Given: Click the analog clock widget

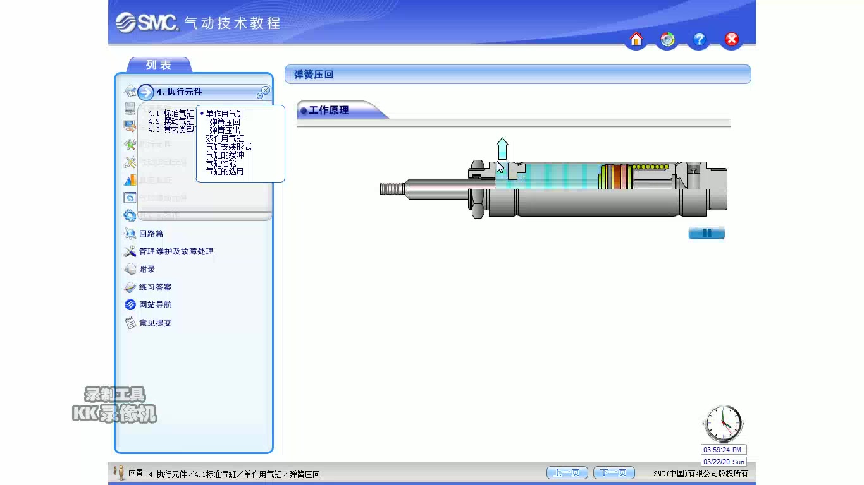Looking at the screenshot, I should (x=724, y=424).
